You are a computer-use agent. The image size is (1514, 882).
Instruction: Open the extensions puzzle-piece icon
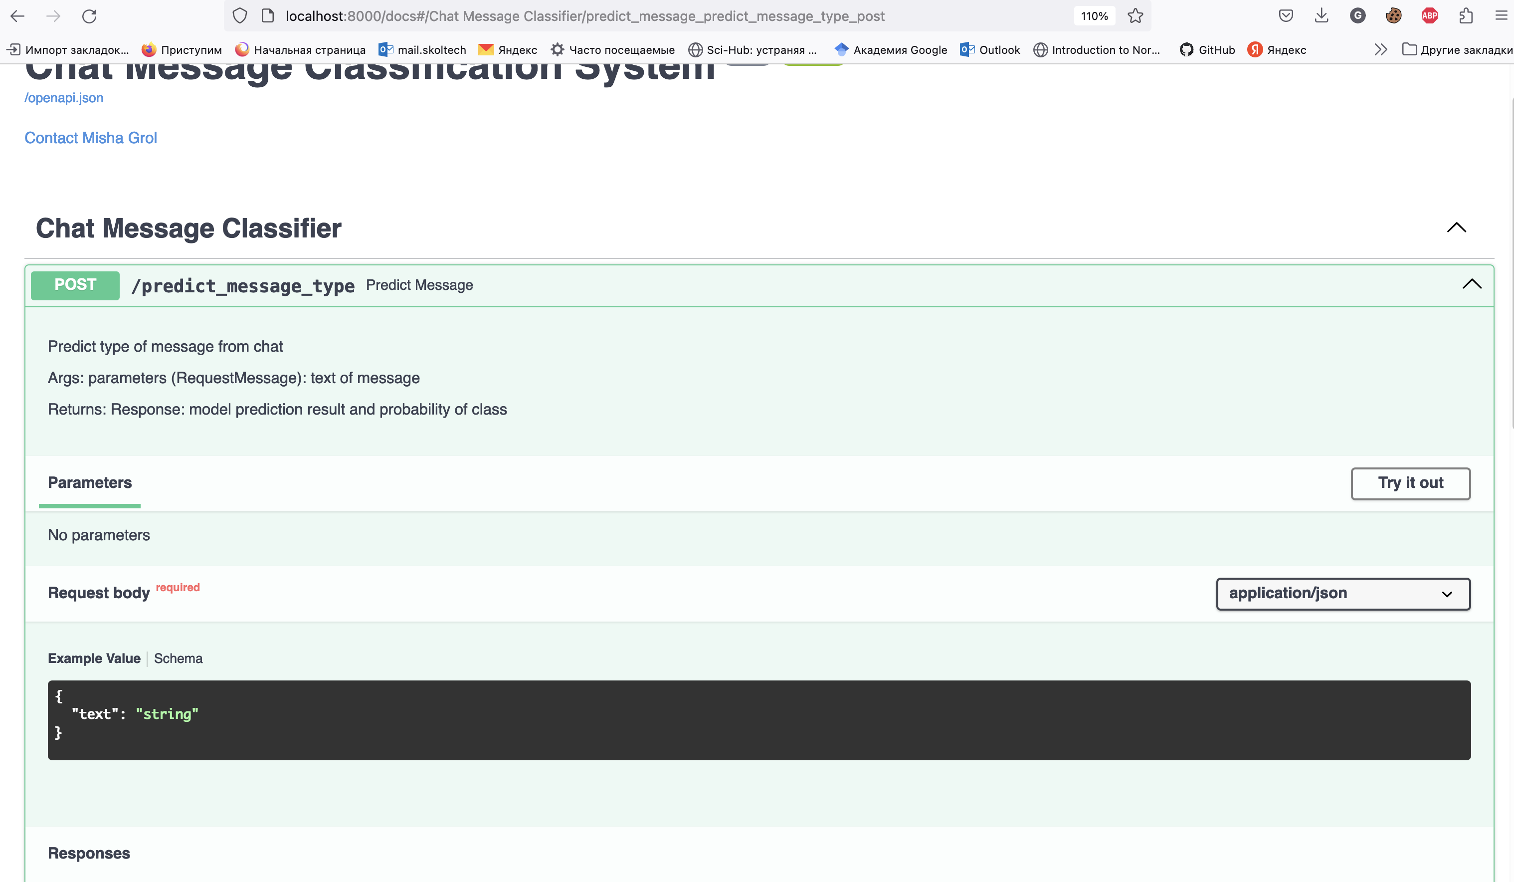(x=1465, y=16)
